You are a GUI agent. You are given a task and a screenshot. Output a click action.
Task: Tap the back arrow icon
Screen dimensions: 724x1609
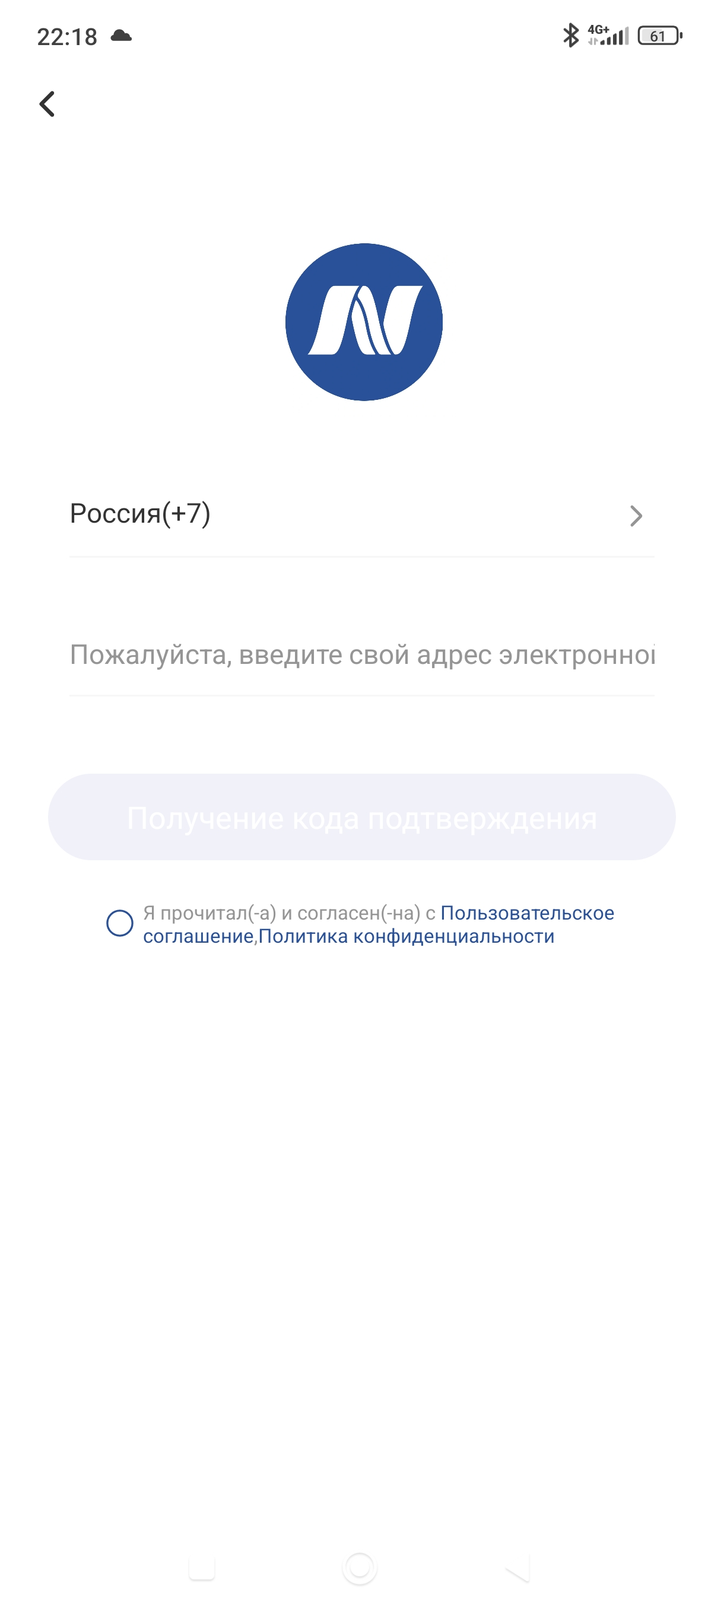[47, 104]
